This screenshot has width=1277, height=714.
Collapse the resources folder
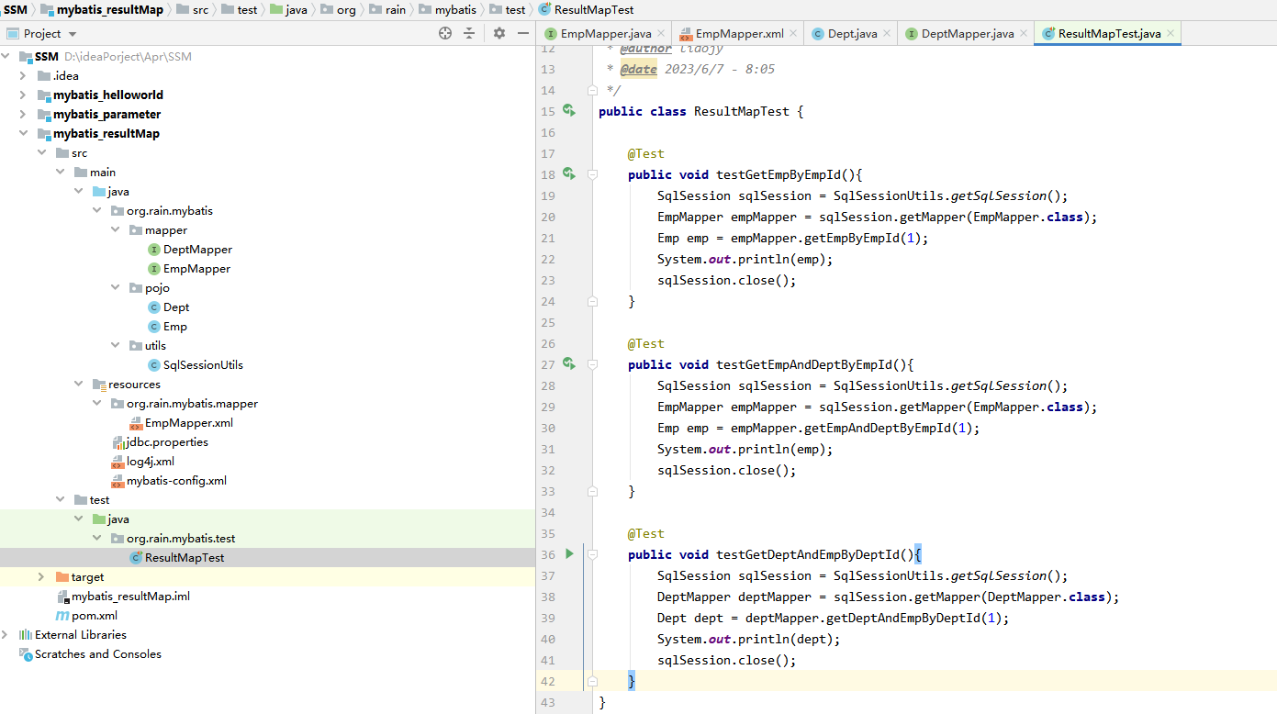pos(79,385)
